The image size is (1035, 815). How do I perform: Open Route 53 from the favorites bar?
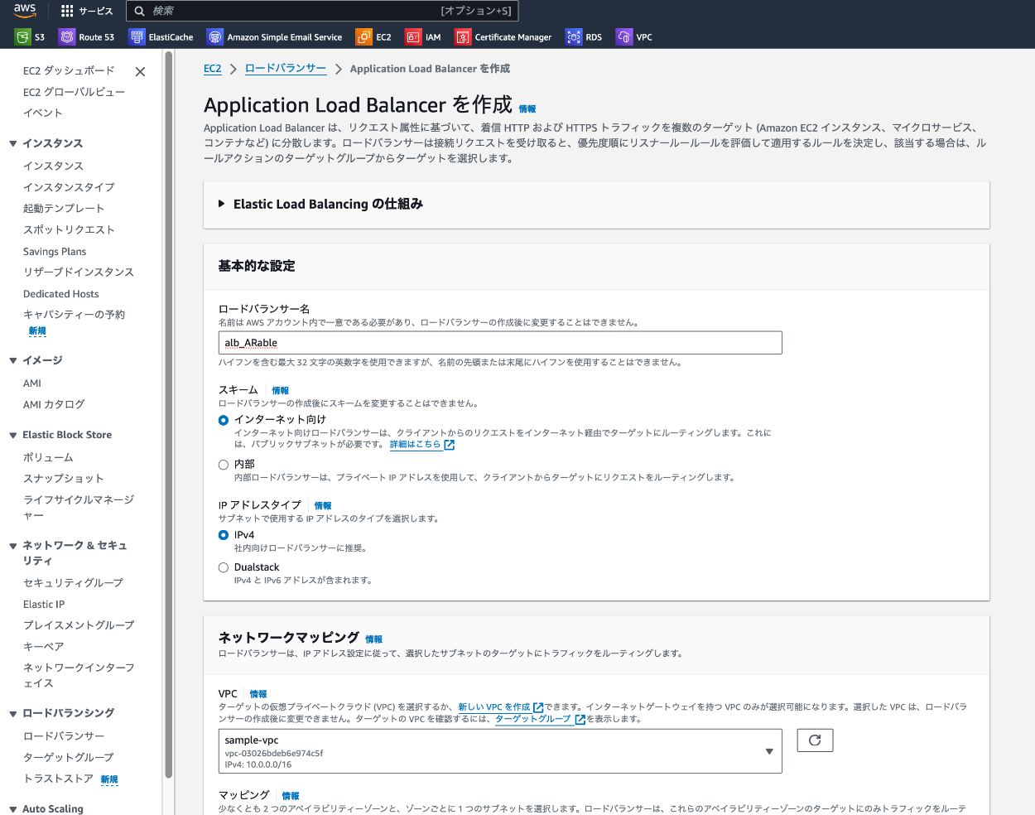(x=67, y=37)
